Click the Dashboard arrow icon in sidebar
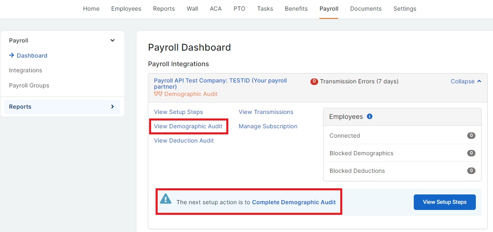The image size is (493, 232). (x=11, y=55)
